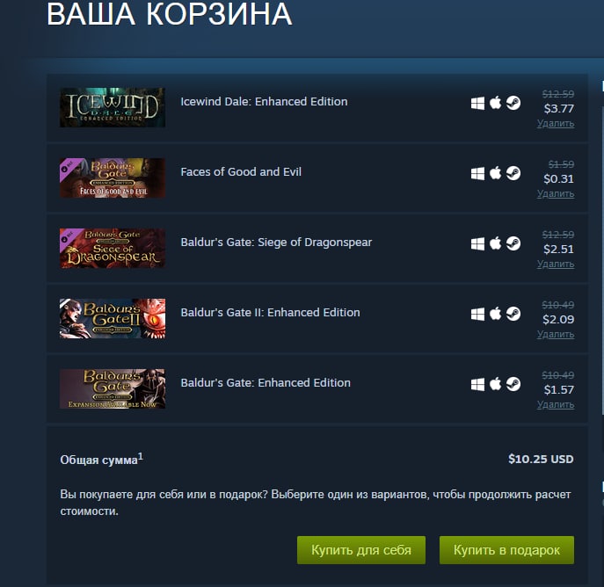Click the Apple icon for Icewind Dale
Image resolution: width=604 pixels, height=587 pixels.
point(495,103)
